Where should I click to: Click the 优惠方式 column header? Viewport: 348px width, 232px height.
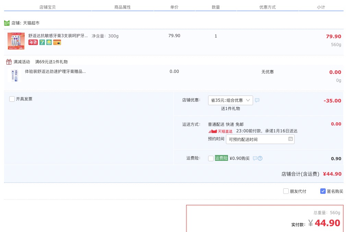point(267,7)
